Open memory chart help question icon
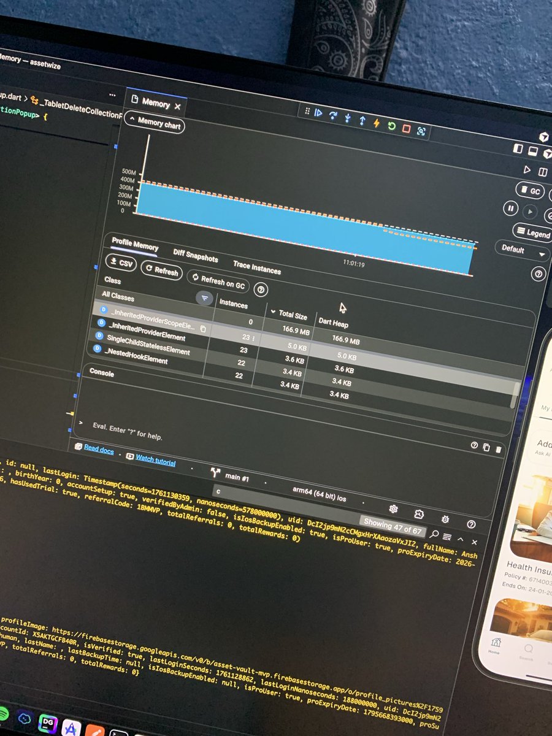 point(538,274)
